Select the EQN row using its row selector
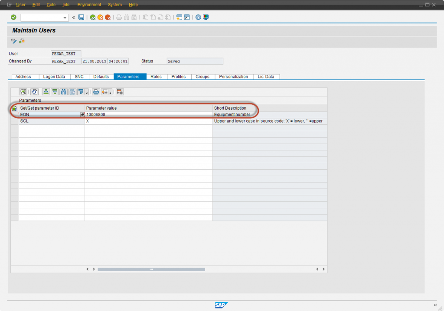This screenshot has width=444, height=311. (15, 115)
